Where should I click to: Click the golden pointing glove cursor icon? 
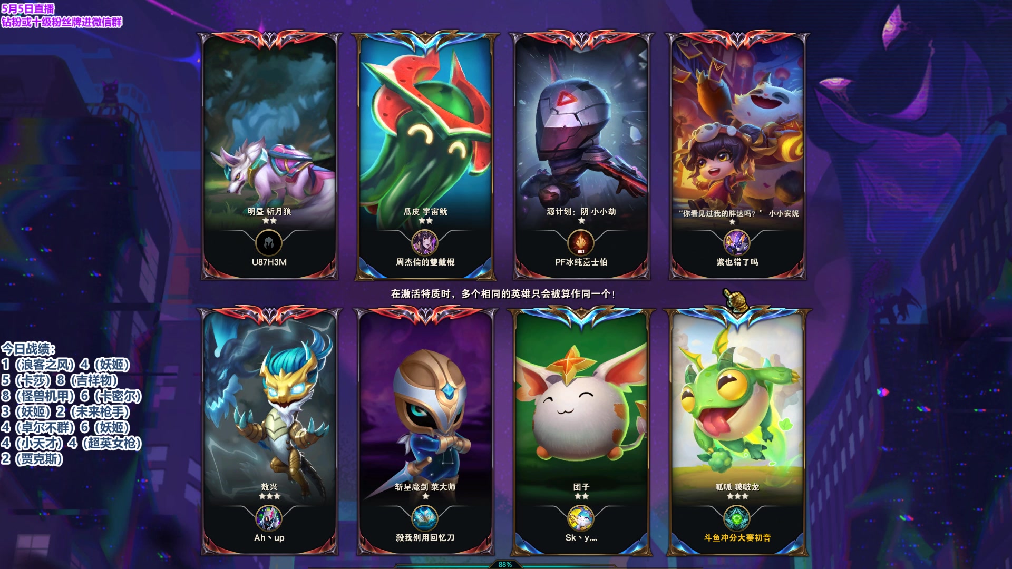pyautogui.click(x=736, y=300)
